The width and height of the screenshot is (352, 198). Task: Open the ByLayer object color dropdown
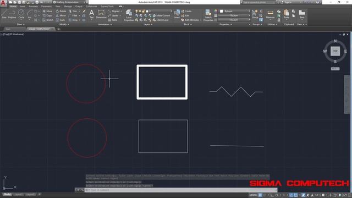pyautogui.click(x=235, y=11)
